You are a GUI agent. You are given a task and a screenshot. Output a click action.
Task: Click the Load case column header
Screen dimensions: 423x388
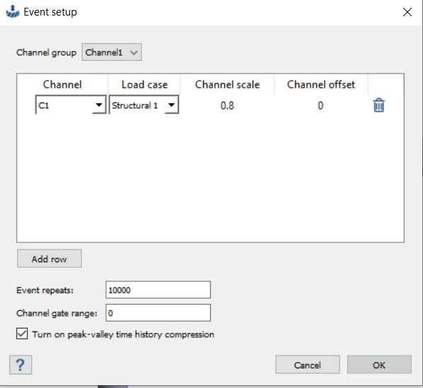[144, 84]
